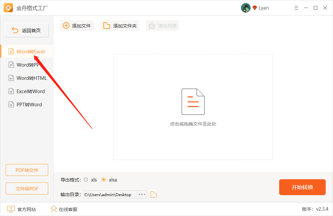Click the Word转HTML document icon
Viewport: 333px width, 216px height.
[11, 78]
